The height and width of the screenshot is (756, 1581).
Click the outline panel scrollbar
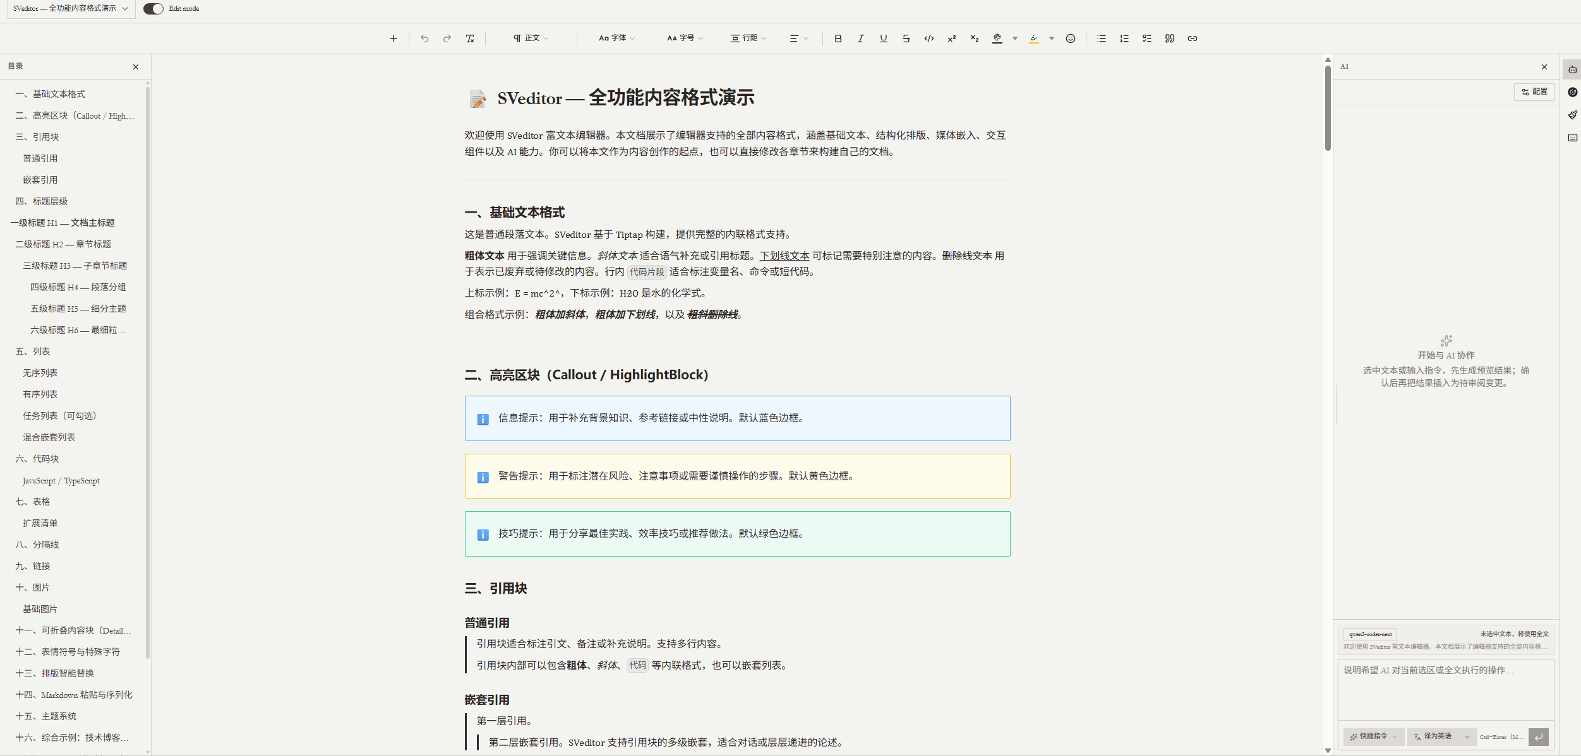click(148, 372)
